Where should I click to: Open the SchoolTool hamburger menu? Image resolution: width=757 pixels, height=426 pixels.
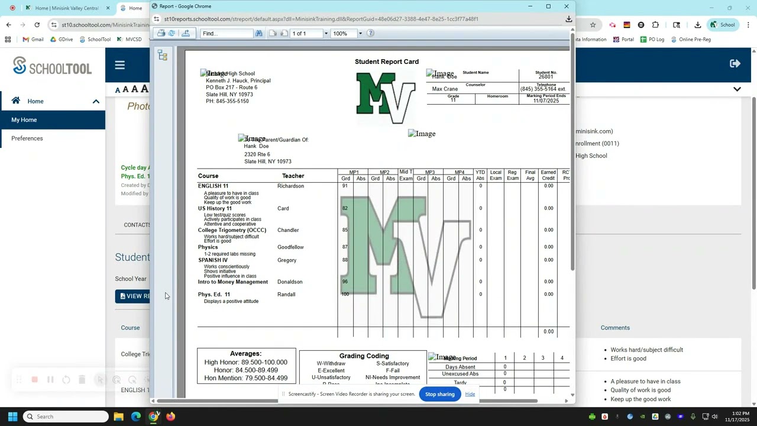120,65
